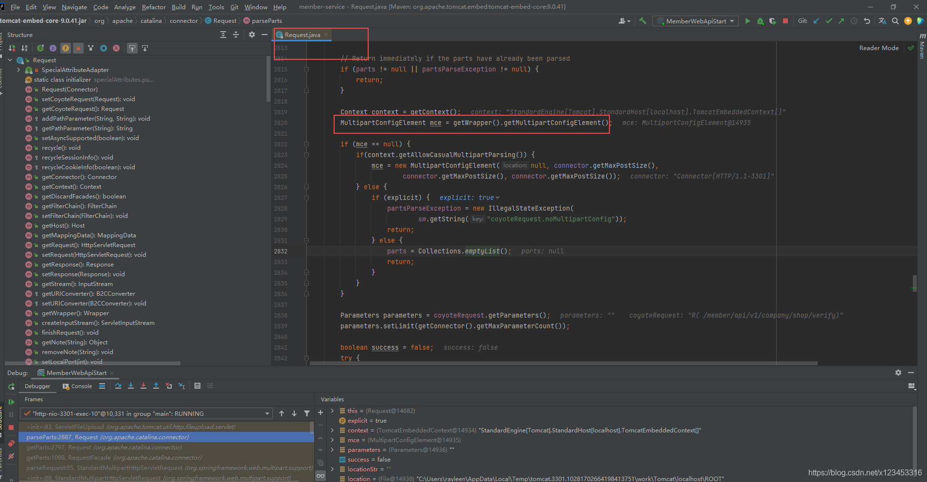Rollback changes with undo arrow icon
The height and width of the screenshot is (482, 927).
click(x=867, y=21)
